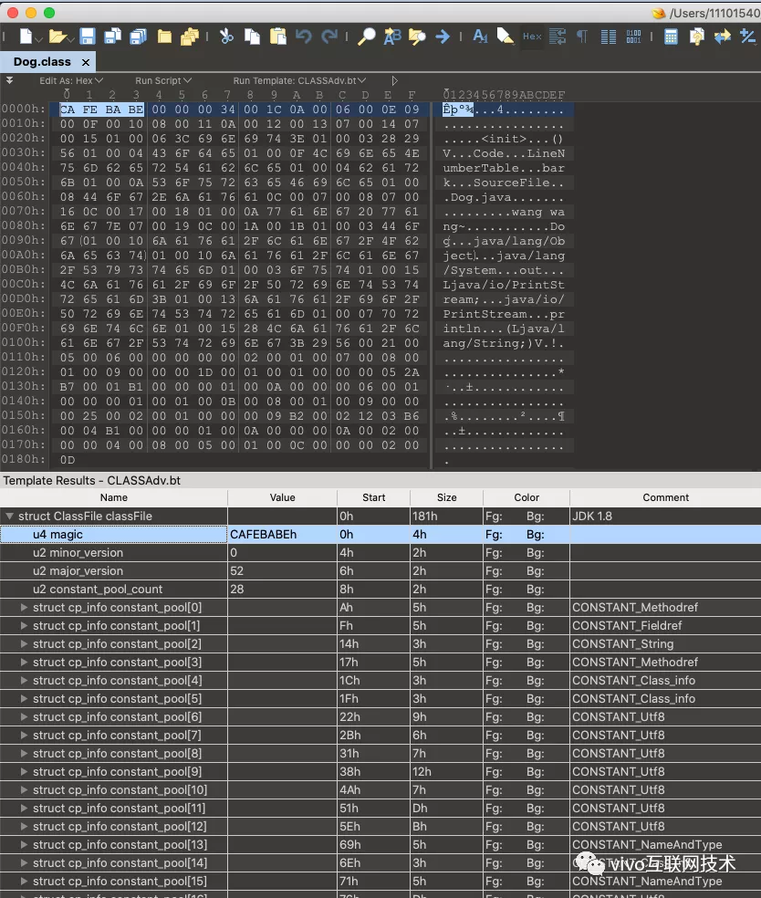Screen dimensions: 761x898
Task: Toggle the Hex edit mode button
Action: pyautogui.click(x=532, y=37)
